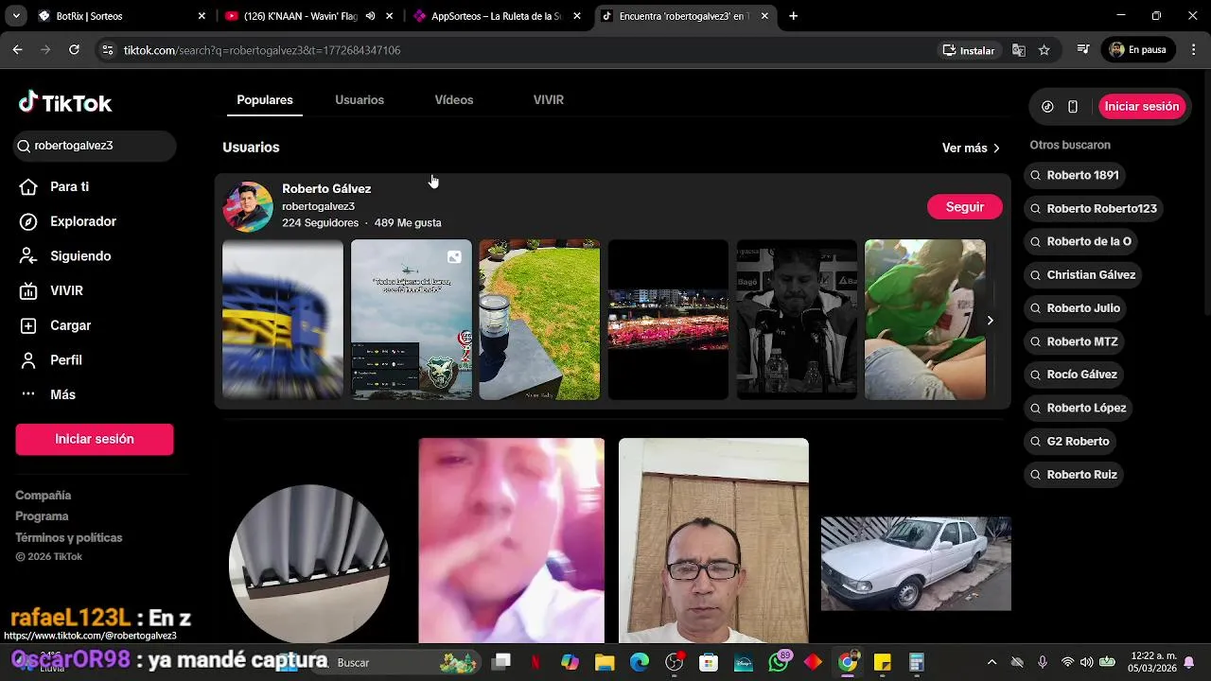Screen dimensions: 1211x681
Task: Mute the YouTube tab audio icon
Action: (370, 16)
